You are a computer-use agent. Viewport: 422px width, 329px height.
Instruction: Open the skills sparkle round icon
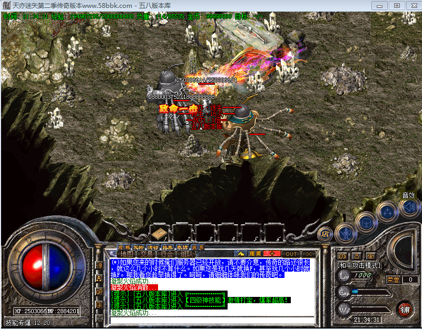point(388,213)
